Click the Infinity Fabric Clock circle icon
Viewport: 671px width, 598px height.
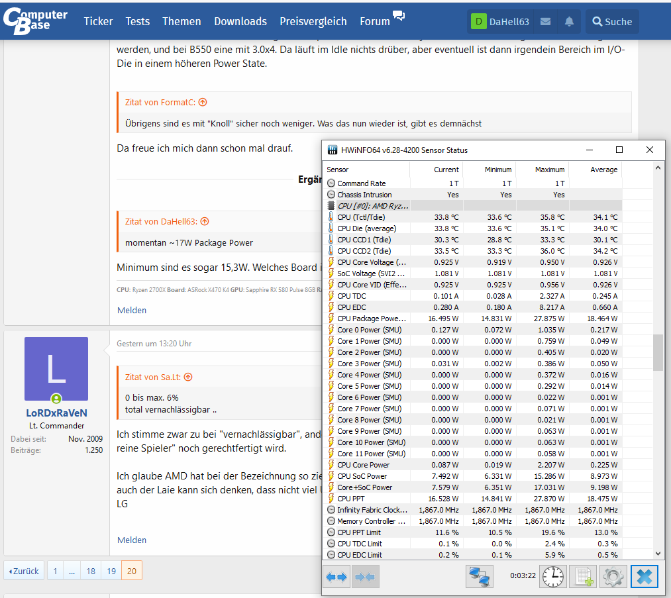(x=331, y=510)
